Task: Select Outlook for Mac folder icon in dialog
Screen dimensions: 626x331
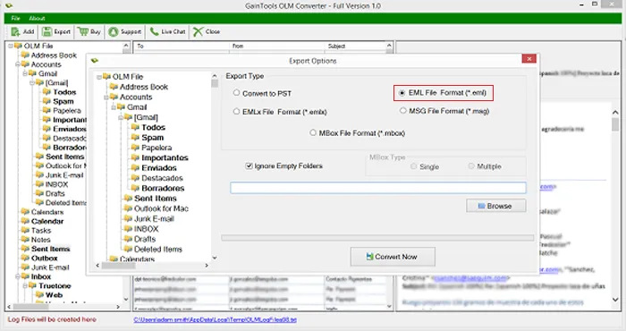Action: [x=128, y=208]
